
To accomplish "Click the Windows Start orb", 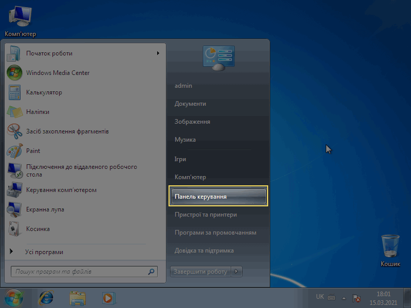I will click(14, 298).
